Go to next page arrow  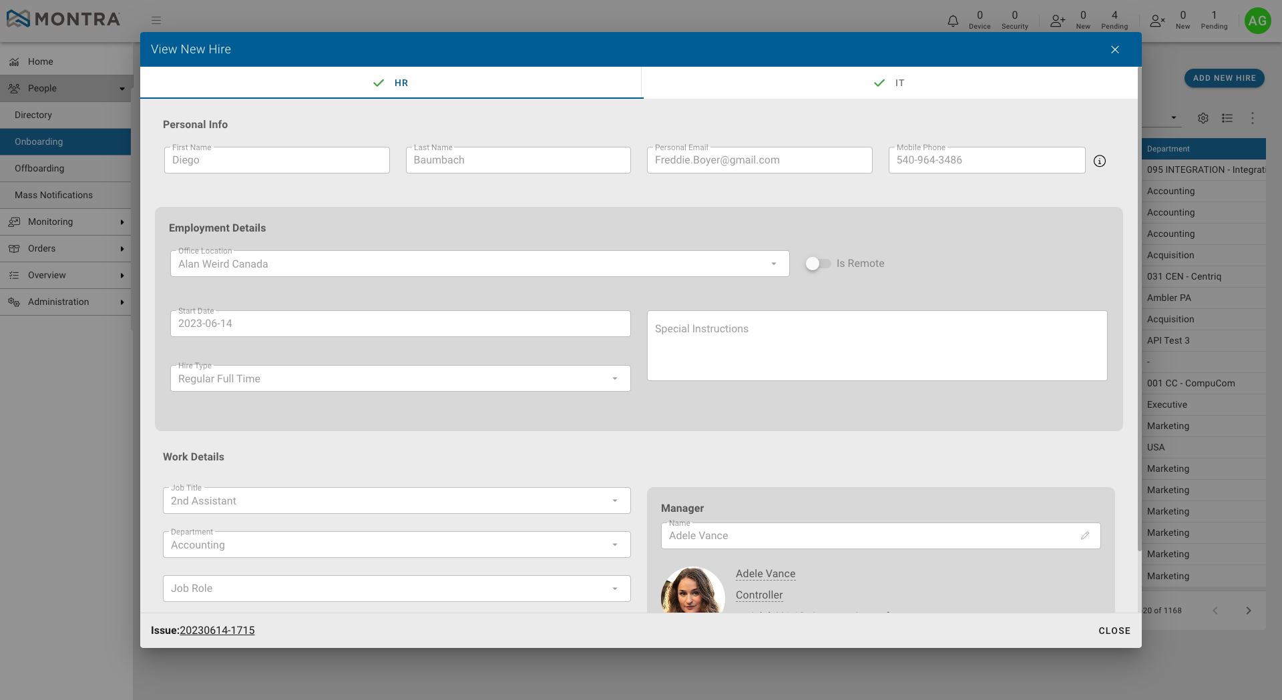coord(1249,611)
